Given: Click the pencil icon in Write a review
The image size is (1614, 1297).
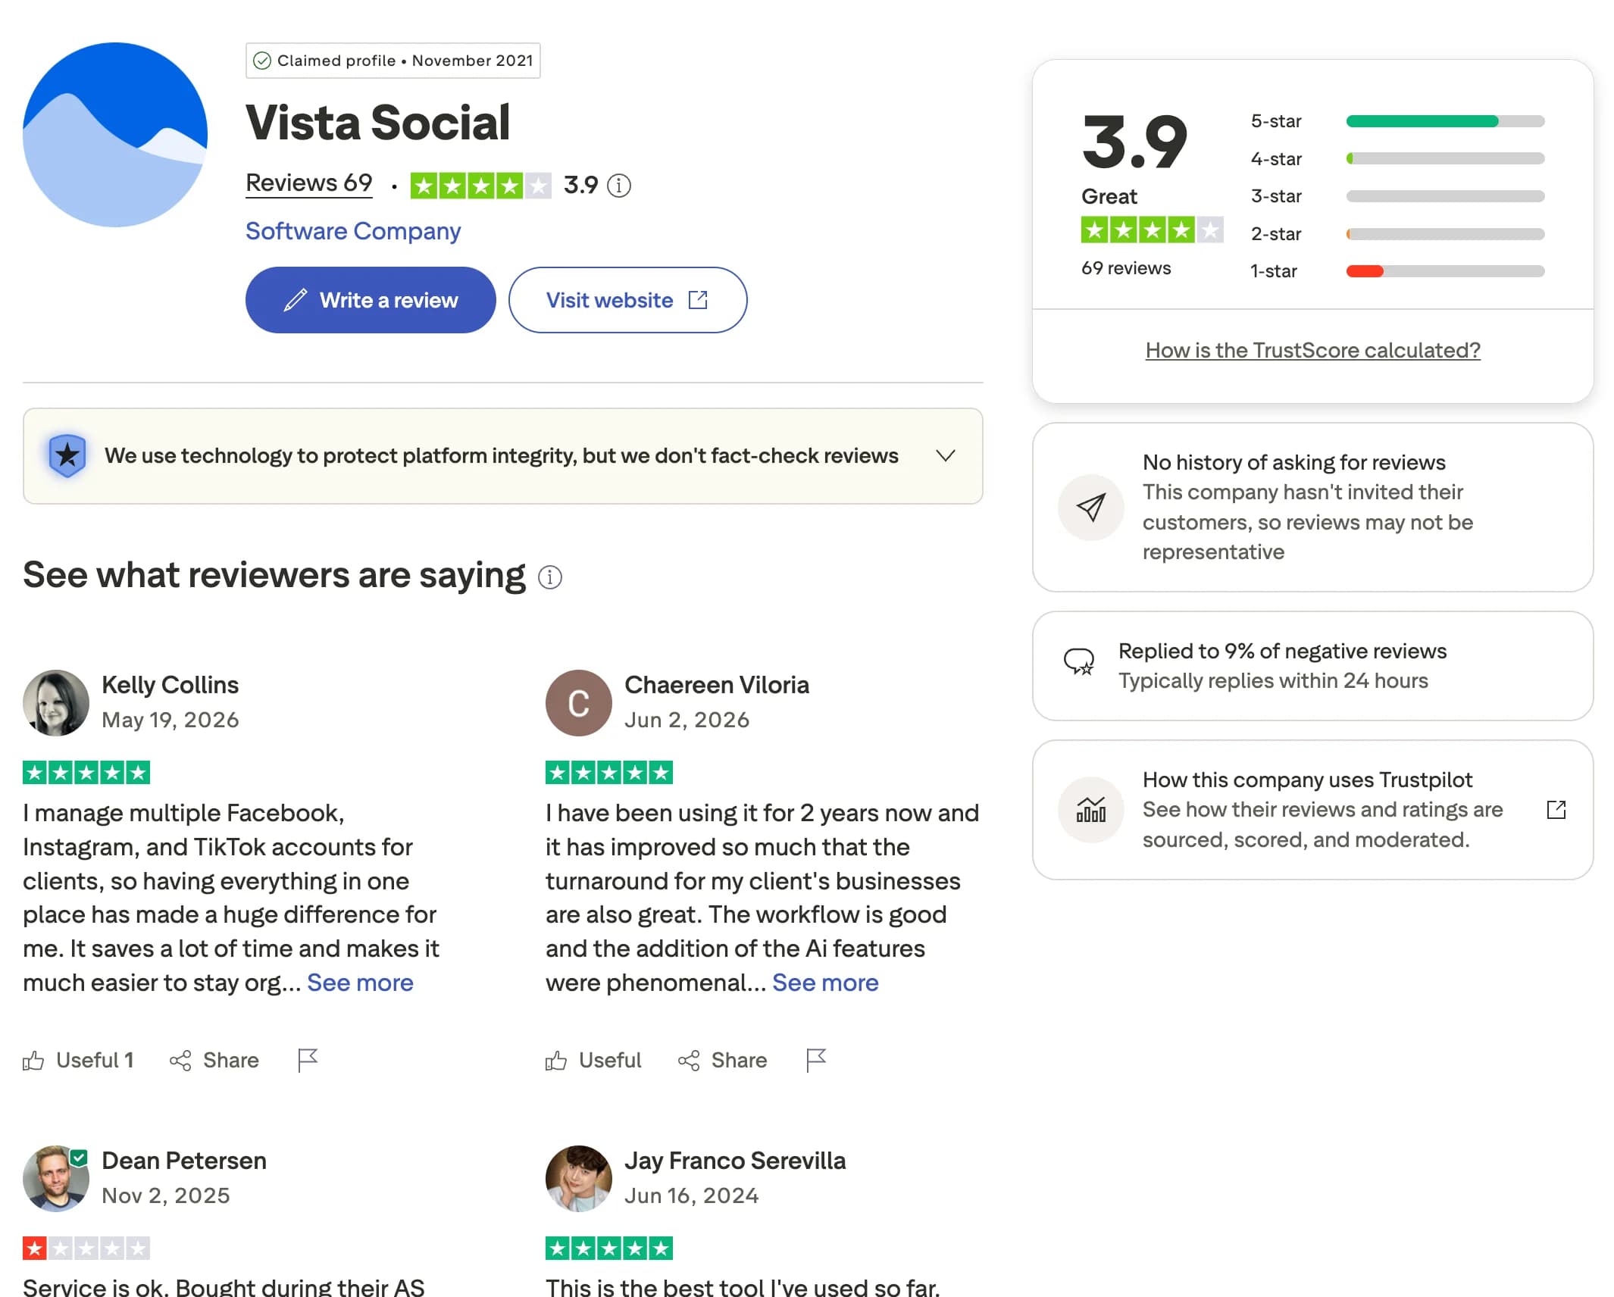Looking at the screenshot, I should [296, 300].
